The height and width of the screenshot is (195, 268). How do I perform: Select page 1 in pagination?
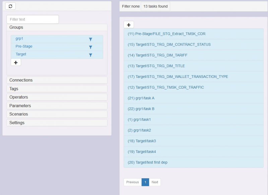tap(145, 182)
